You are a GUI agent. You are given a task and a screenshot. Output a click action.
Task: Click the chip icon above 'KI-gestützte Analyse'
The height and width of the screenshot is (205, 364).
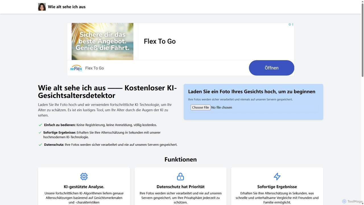pyautogui.click(x=84, y=177)
